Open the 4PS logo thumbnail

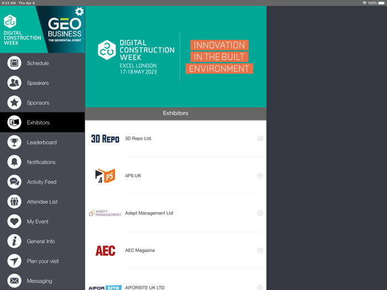click(x=105, y=176)
